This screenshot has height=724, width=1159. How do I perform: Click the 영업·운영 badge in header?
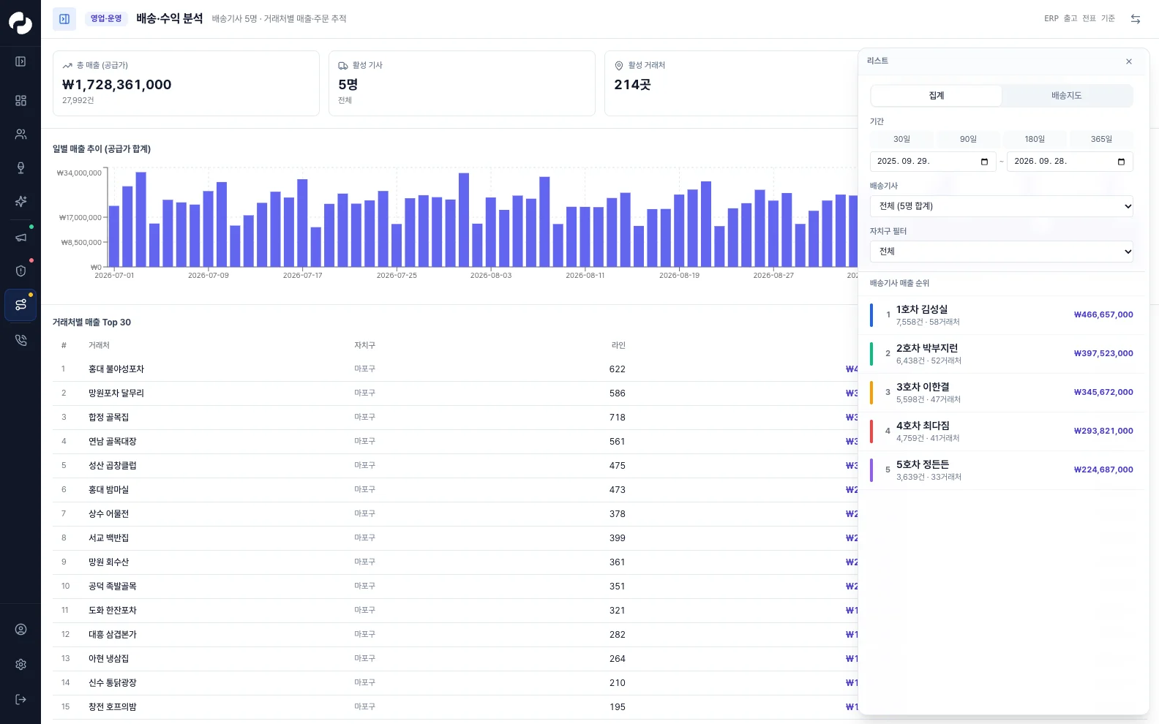[106, 19]
